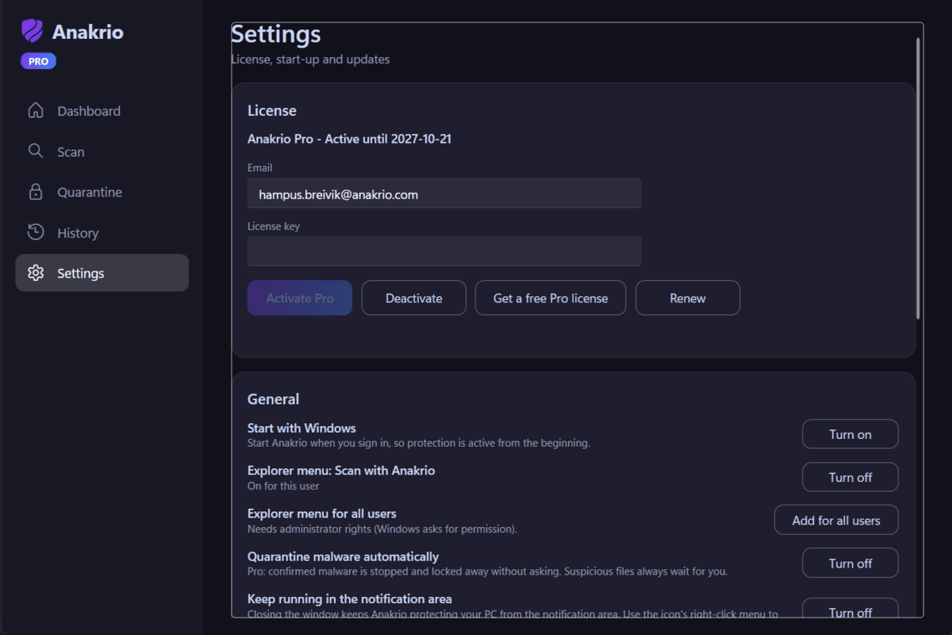The height and width of the screenshot is (635, 952).
Task: Click the License section heading
Action: [272, 111]
